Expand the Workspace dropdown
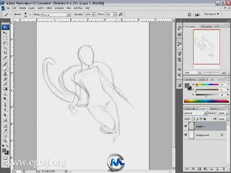The height and width of the screenshot is (173, 231). click(211, 14)
